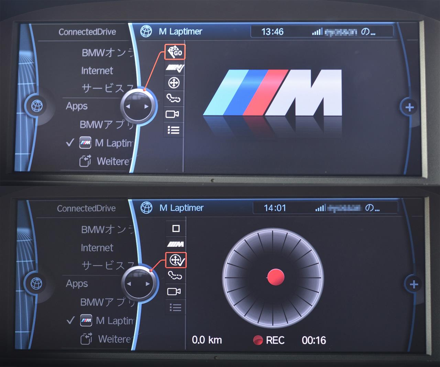Click globe icon on left of bottom screen

point(37,284)
